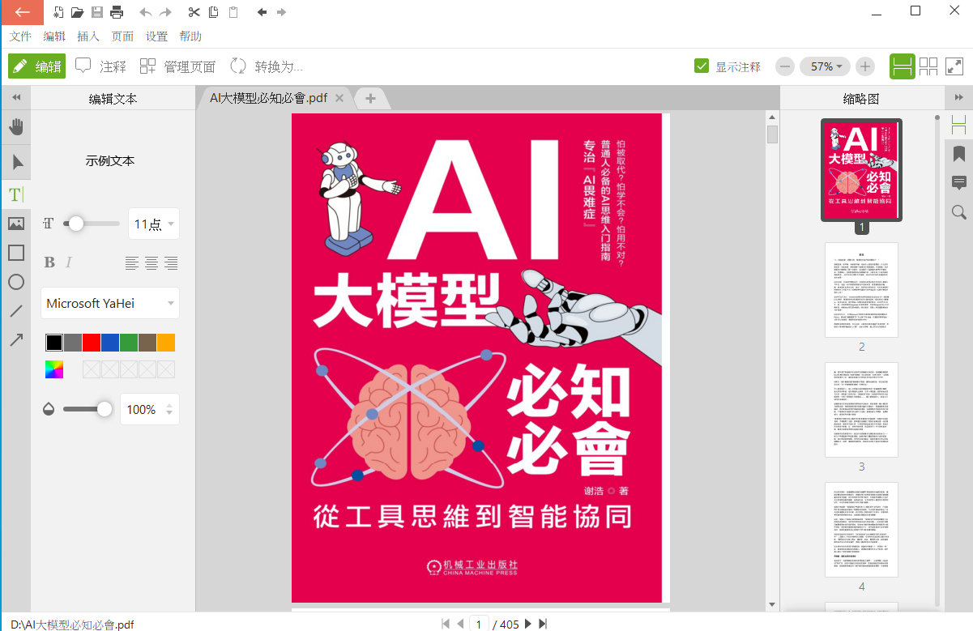Click the opacity slider
This screenshot has width=973, height=631.
click(x=87, y=409)
